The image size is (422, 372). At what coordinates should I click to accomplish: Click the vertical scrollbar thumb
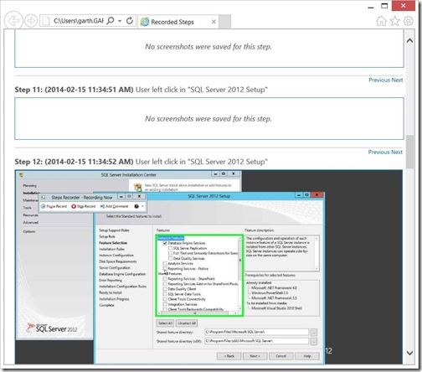[409, 152]
